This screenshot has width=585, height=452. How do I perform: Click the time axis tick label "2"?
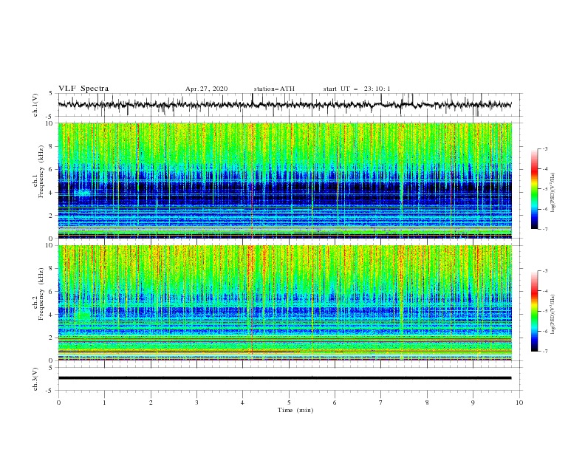[151, 403]
